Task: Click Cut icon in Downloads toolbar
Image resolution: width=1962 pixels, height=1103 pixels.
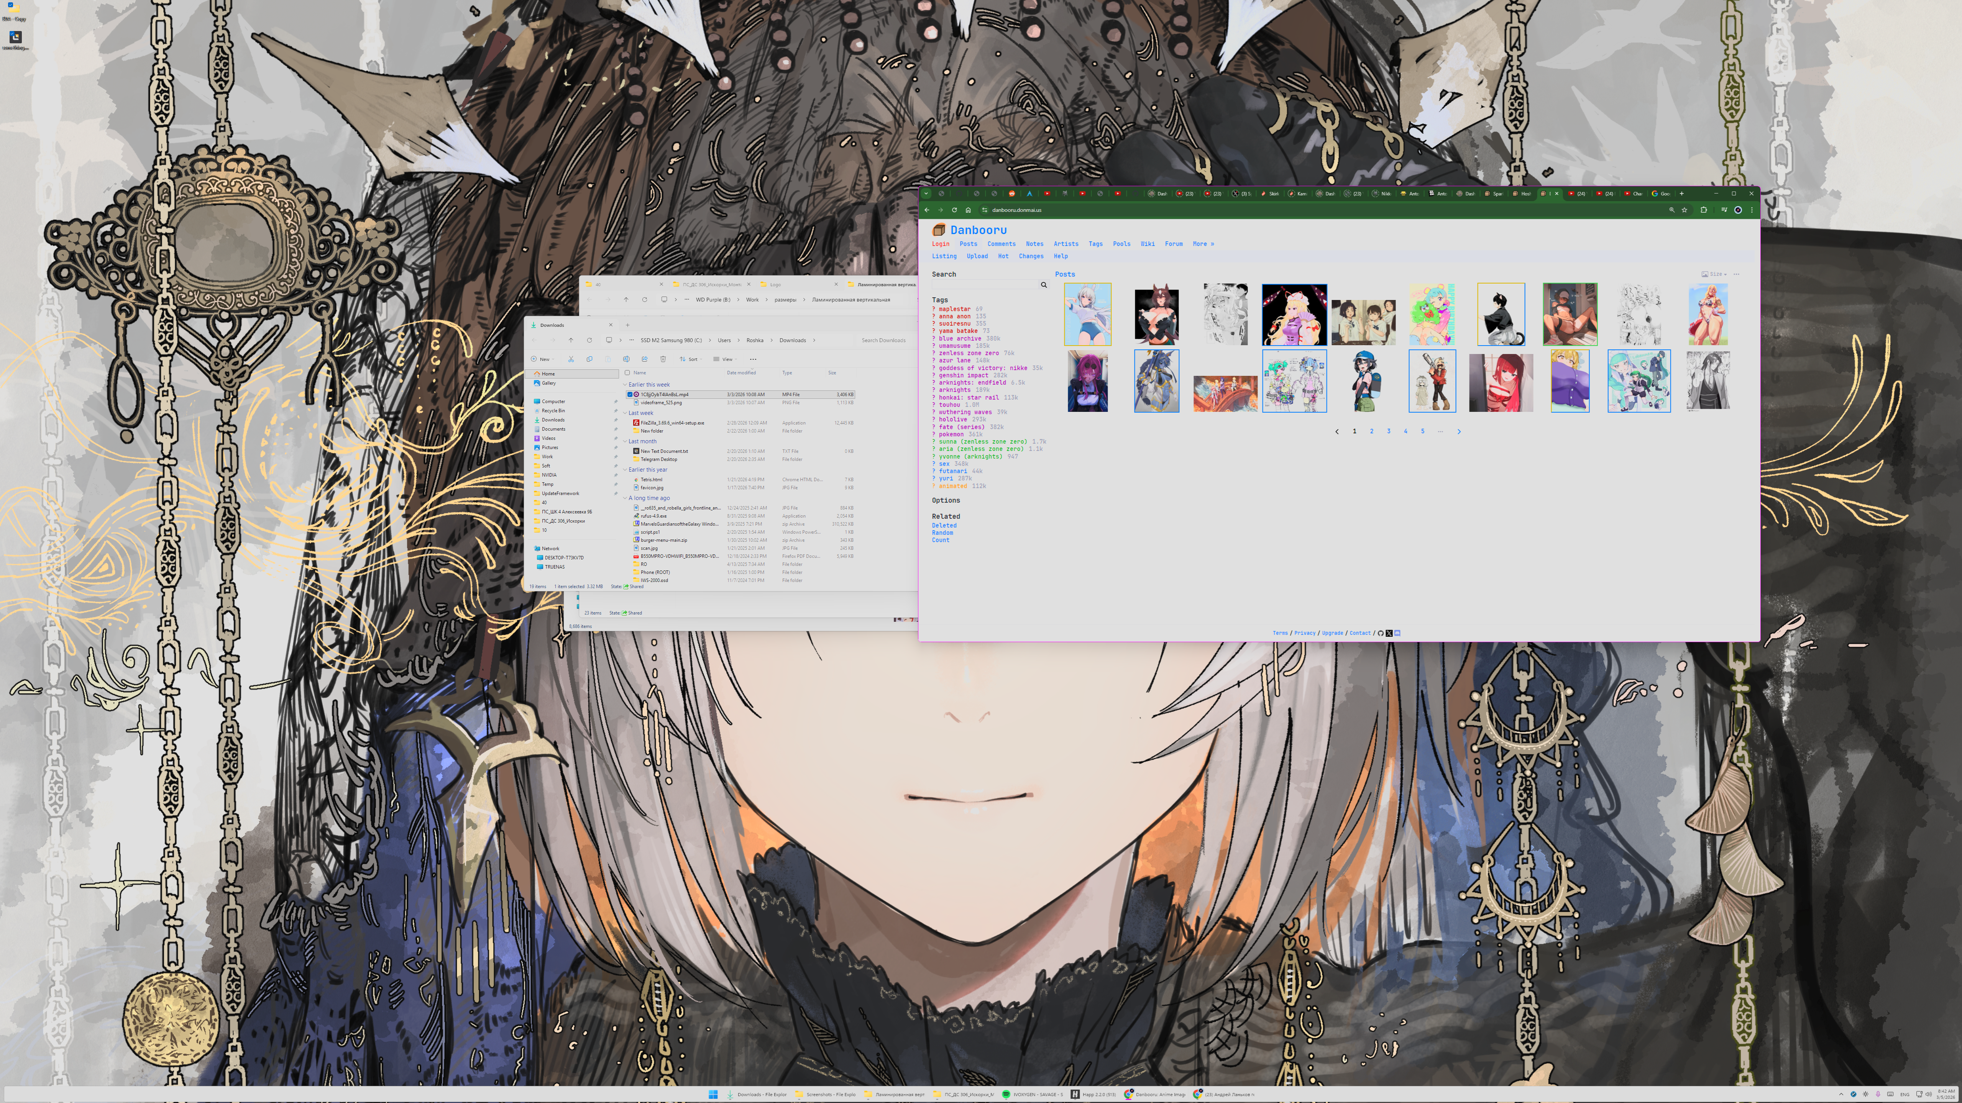Action: click(570, 359)
